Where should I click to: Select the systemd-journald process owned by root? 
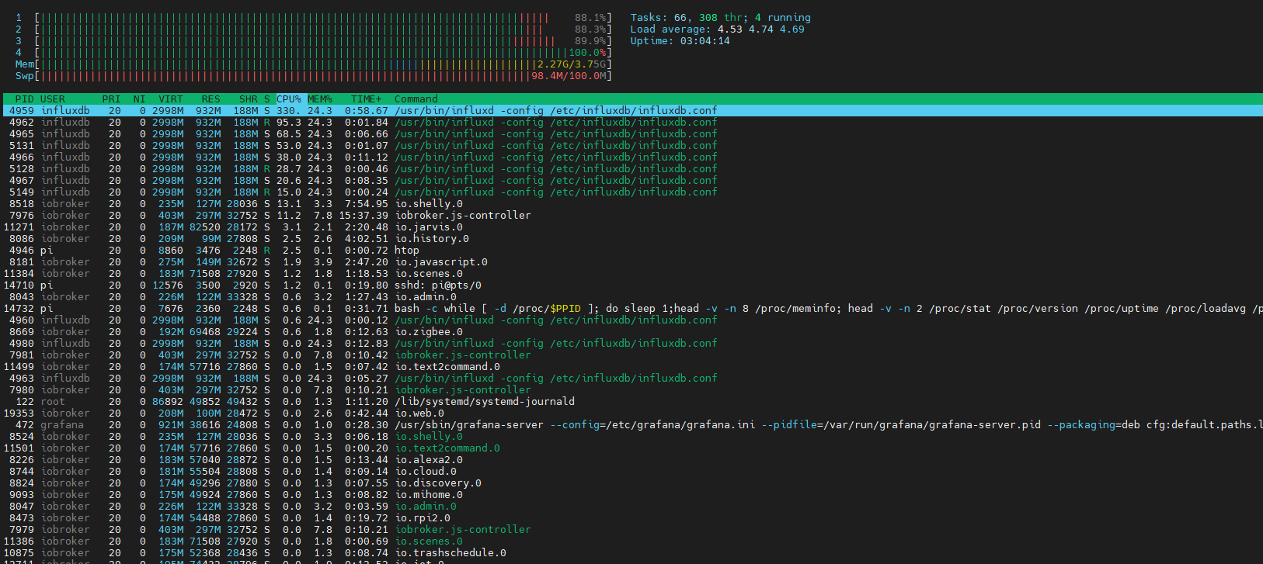click(x=485, y=401)
